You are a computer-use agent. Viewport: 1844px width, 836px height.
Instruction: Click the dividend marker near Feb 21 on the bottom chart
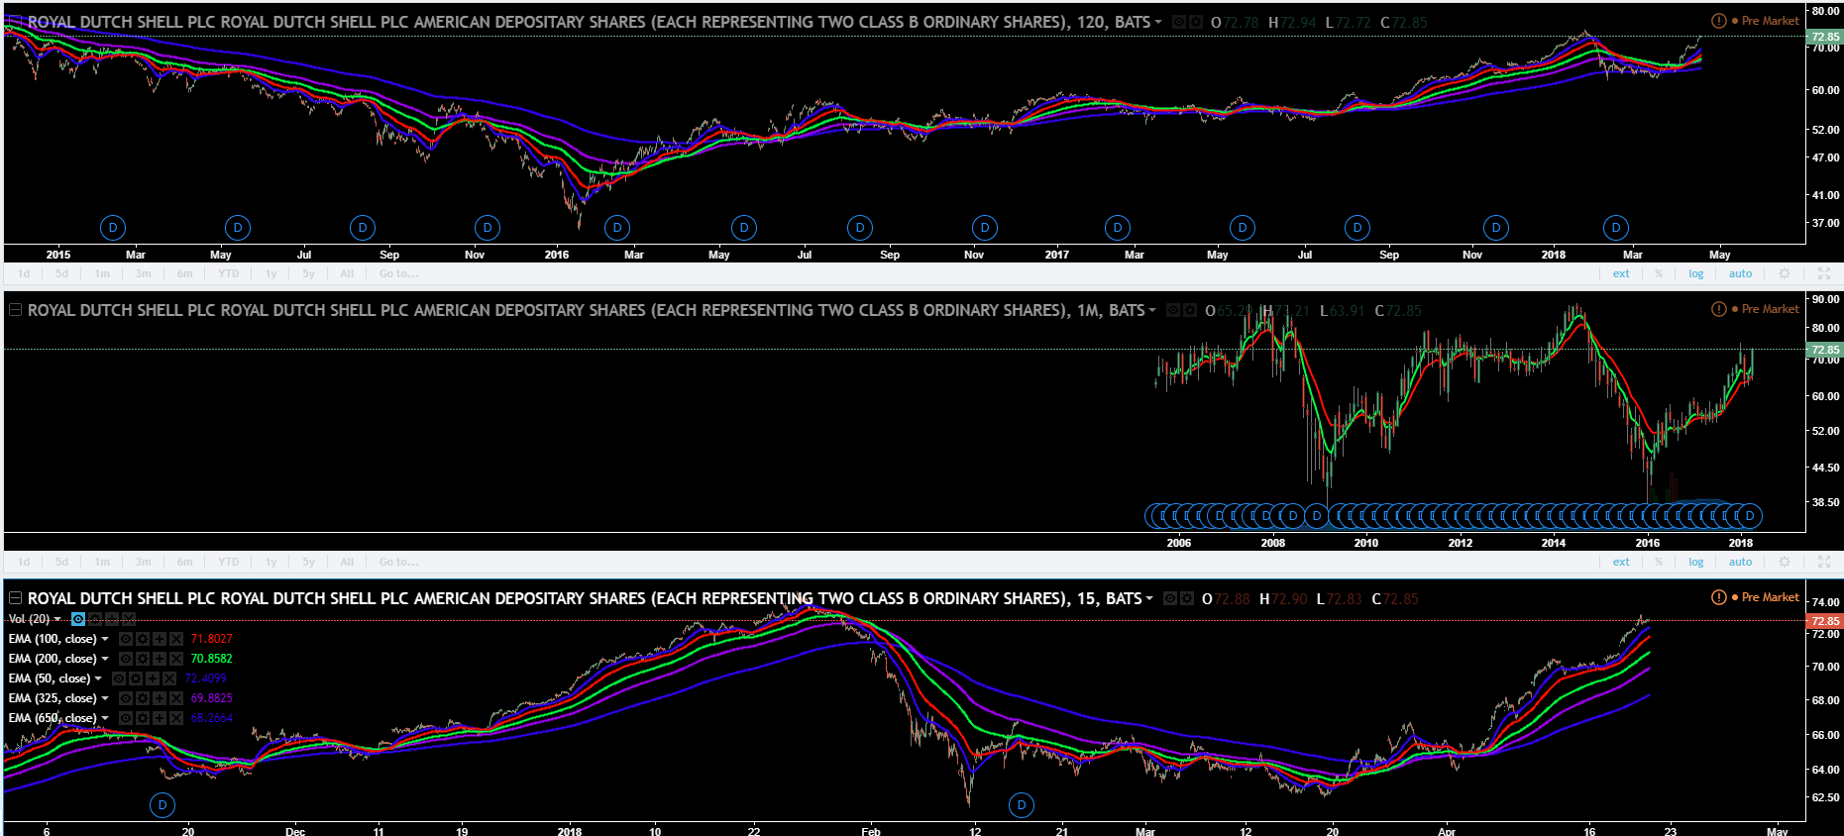point(1022,805)
